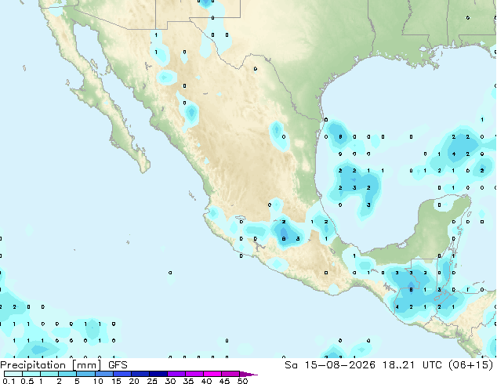Click the 0.5–1 mm legend color swatch

tap(31, 374)
